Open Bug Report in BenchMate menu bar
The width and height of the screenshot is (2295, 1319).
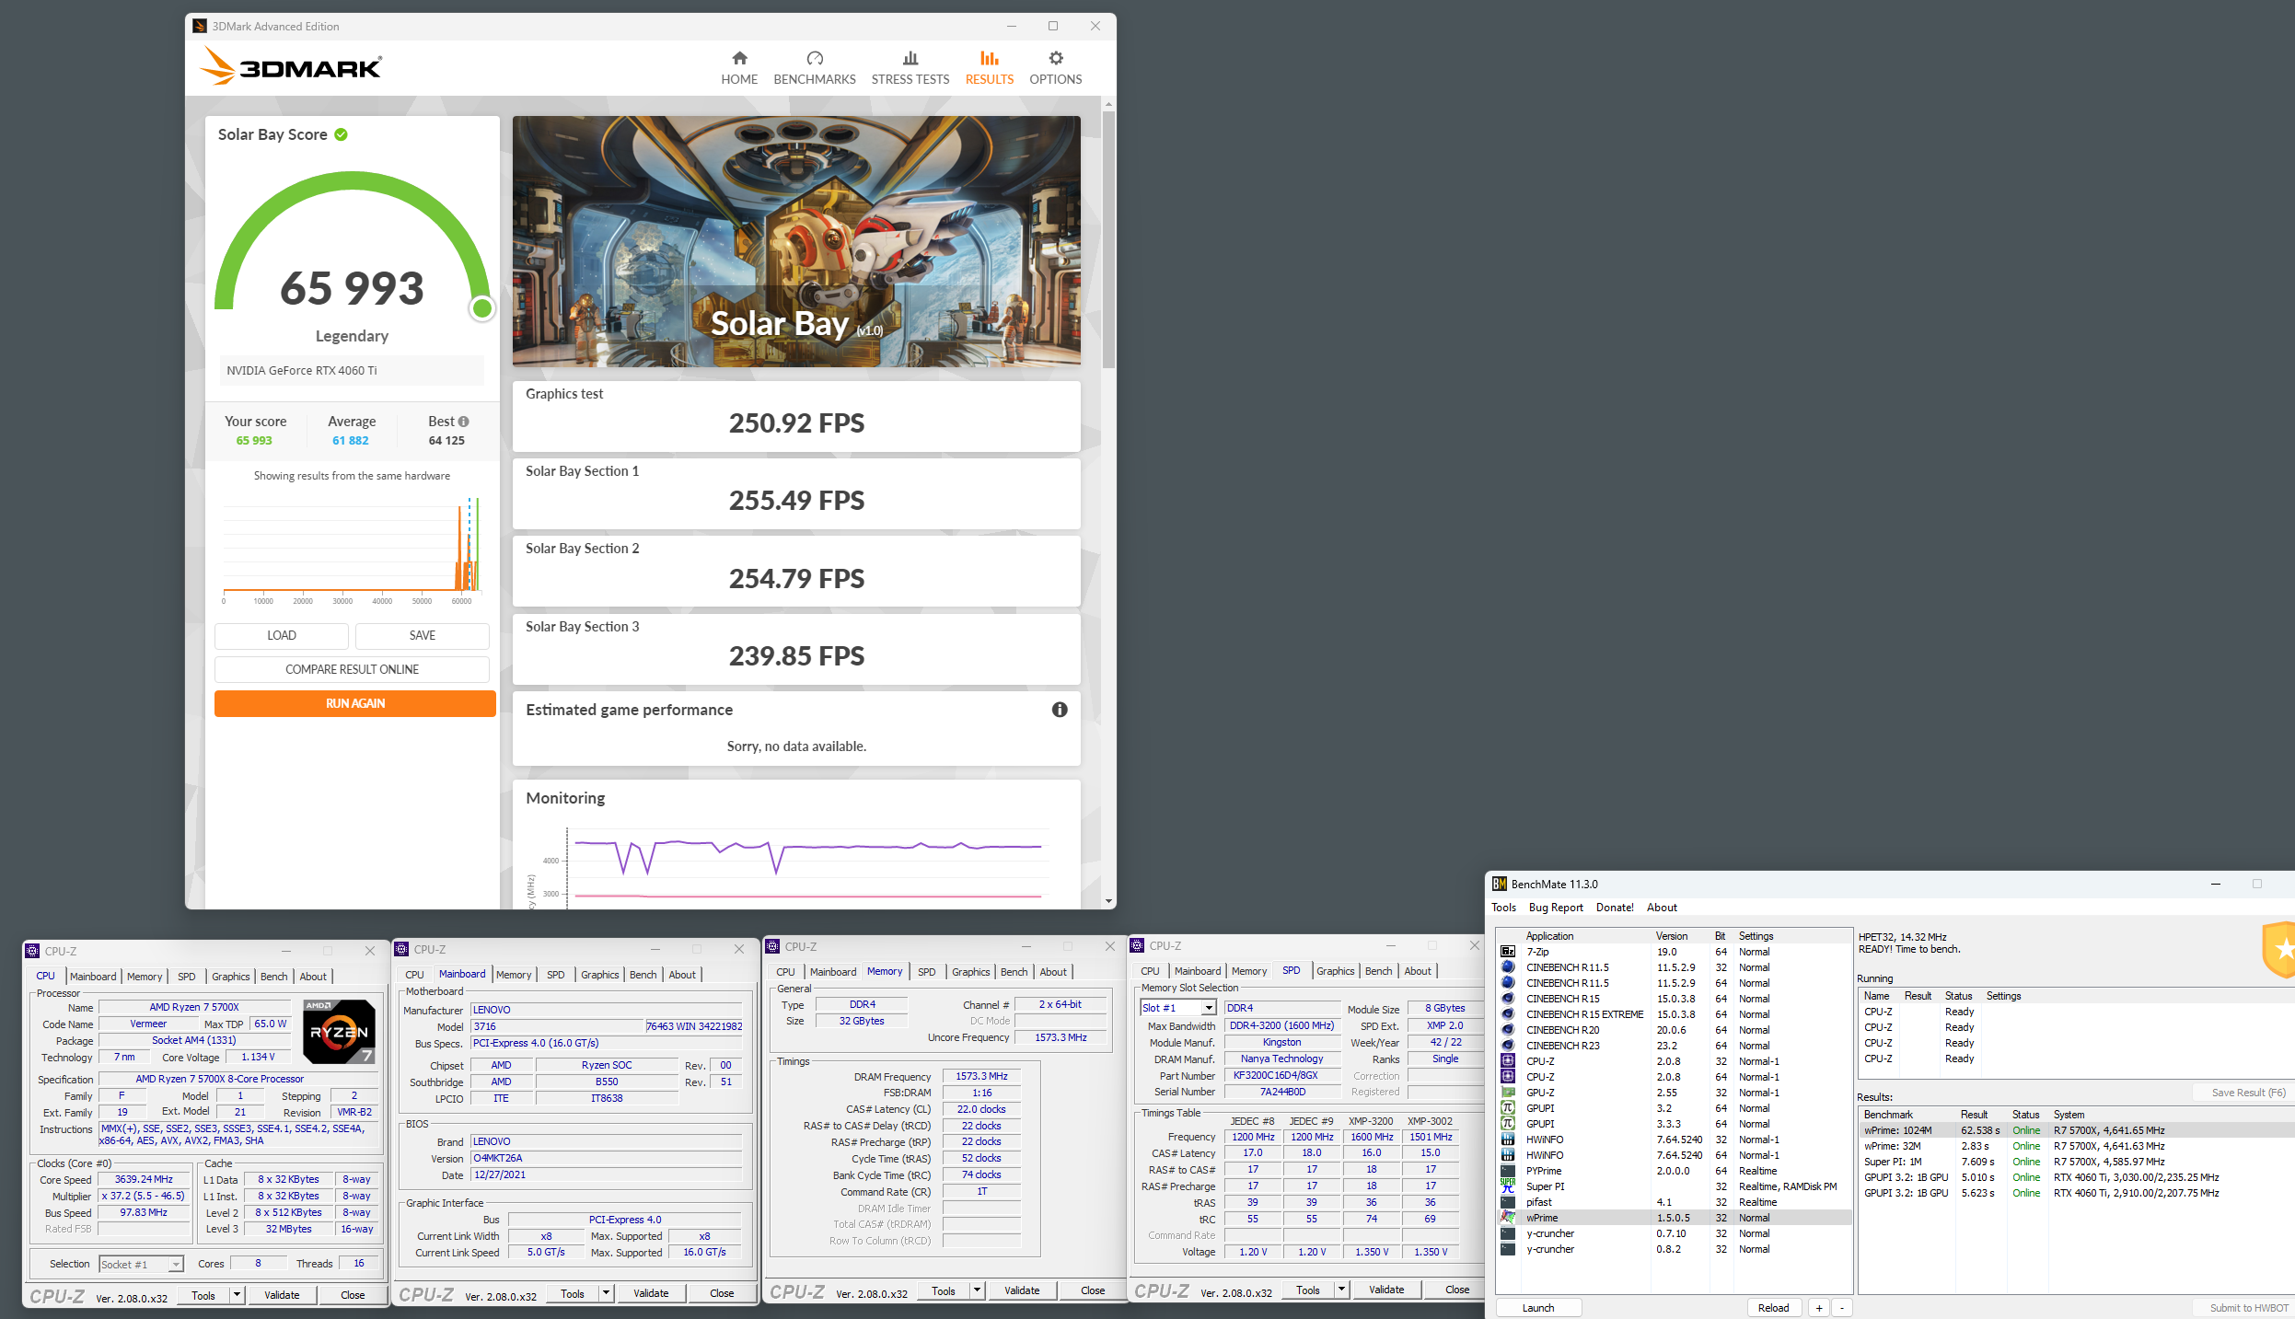point(1556,908)
